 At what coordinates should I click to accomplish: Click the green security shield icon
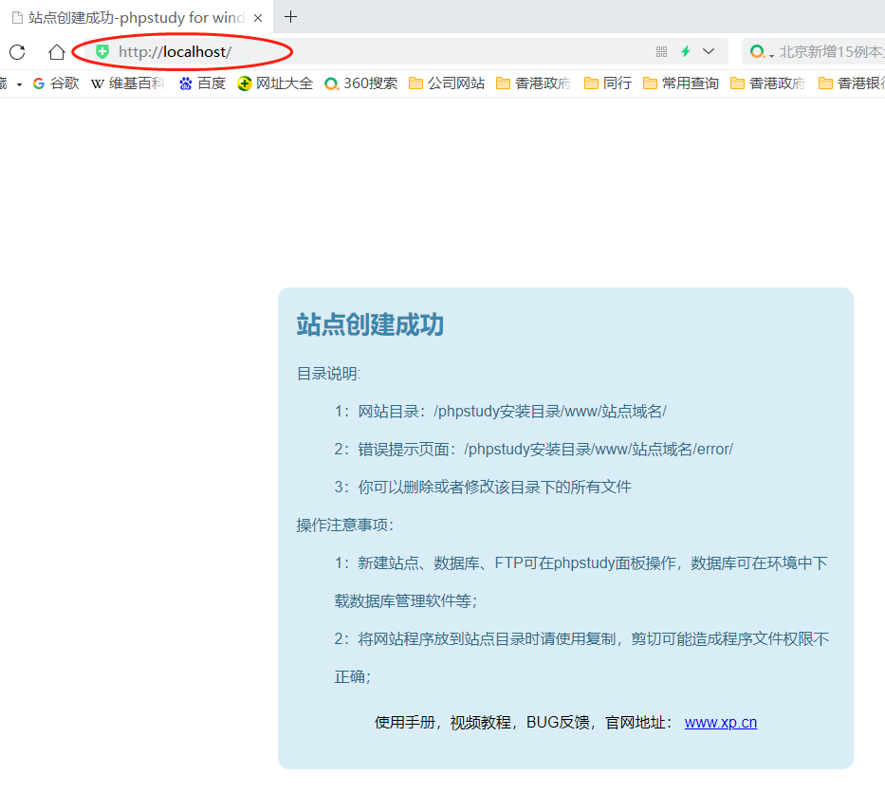102,52
